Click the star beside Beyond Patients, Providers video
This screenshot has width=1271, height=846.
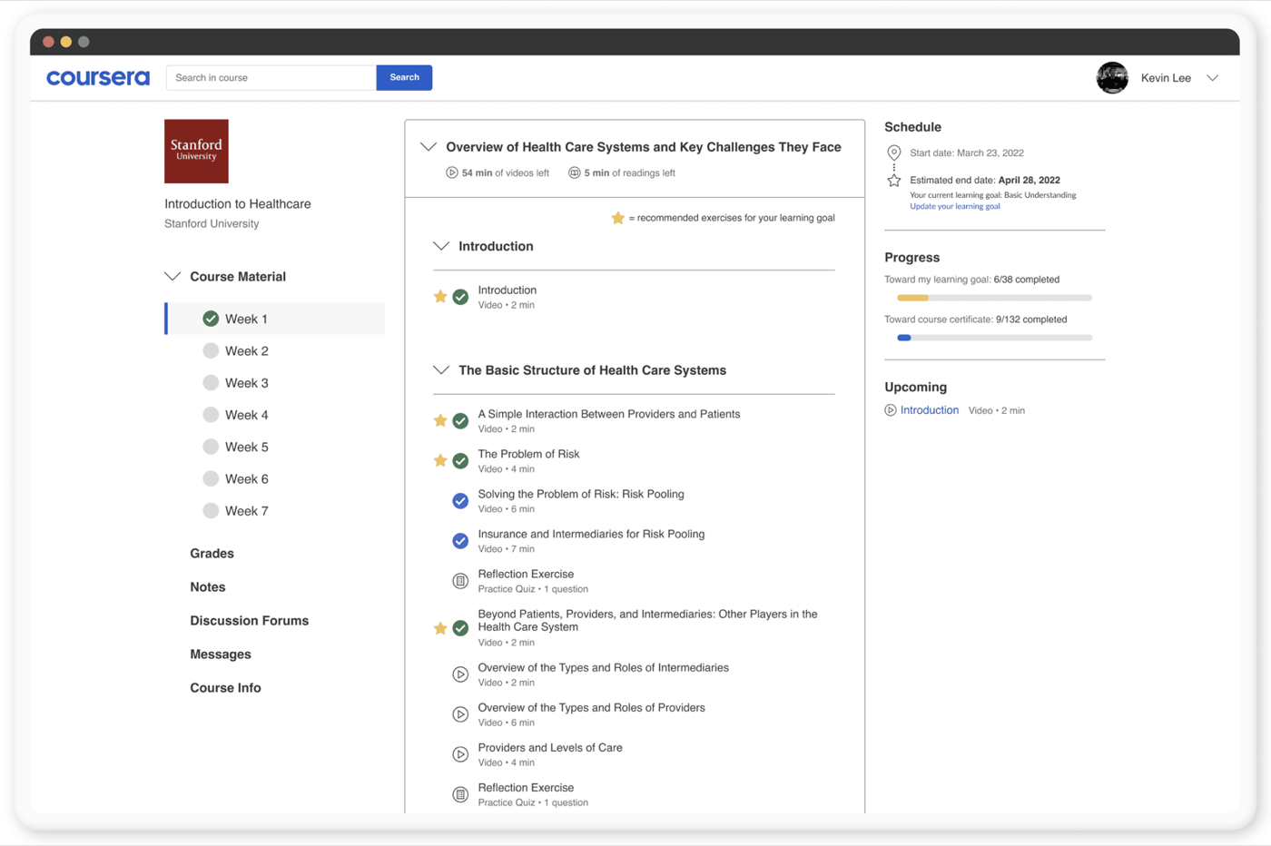pyautogui.click(x=440, y=628)
